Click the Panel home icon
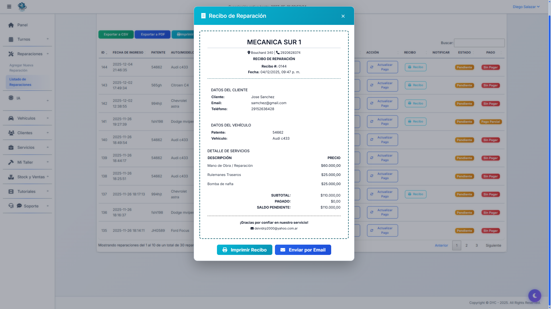 (x=11, y=25)
